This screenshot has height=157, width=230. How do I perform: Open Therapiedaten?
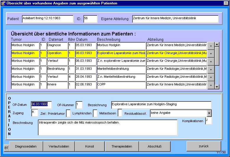(x=122, y=146)
